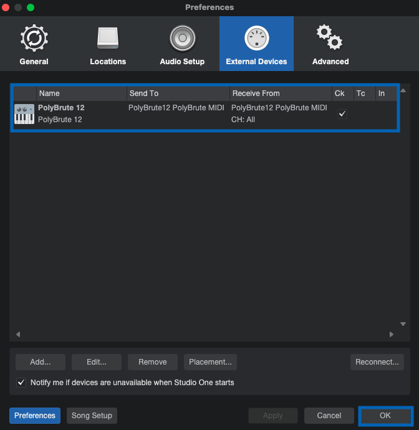Viewport: 419px width, 430px height.
Task: Click the Reconnect... button
Action: (x=377, y=361)
